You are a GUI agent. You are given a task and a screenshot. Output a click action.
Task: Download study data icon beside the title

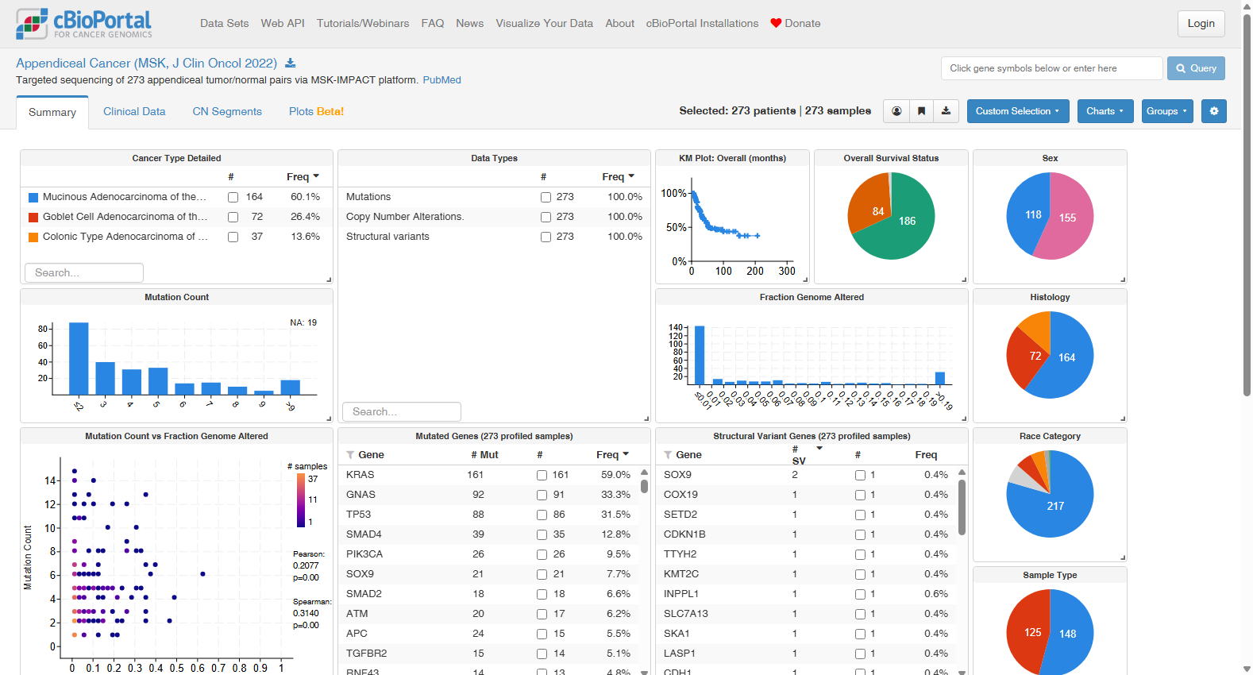(x=291, y=64)
